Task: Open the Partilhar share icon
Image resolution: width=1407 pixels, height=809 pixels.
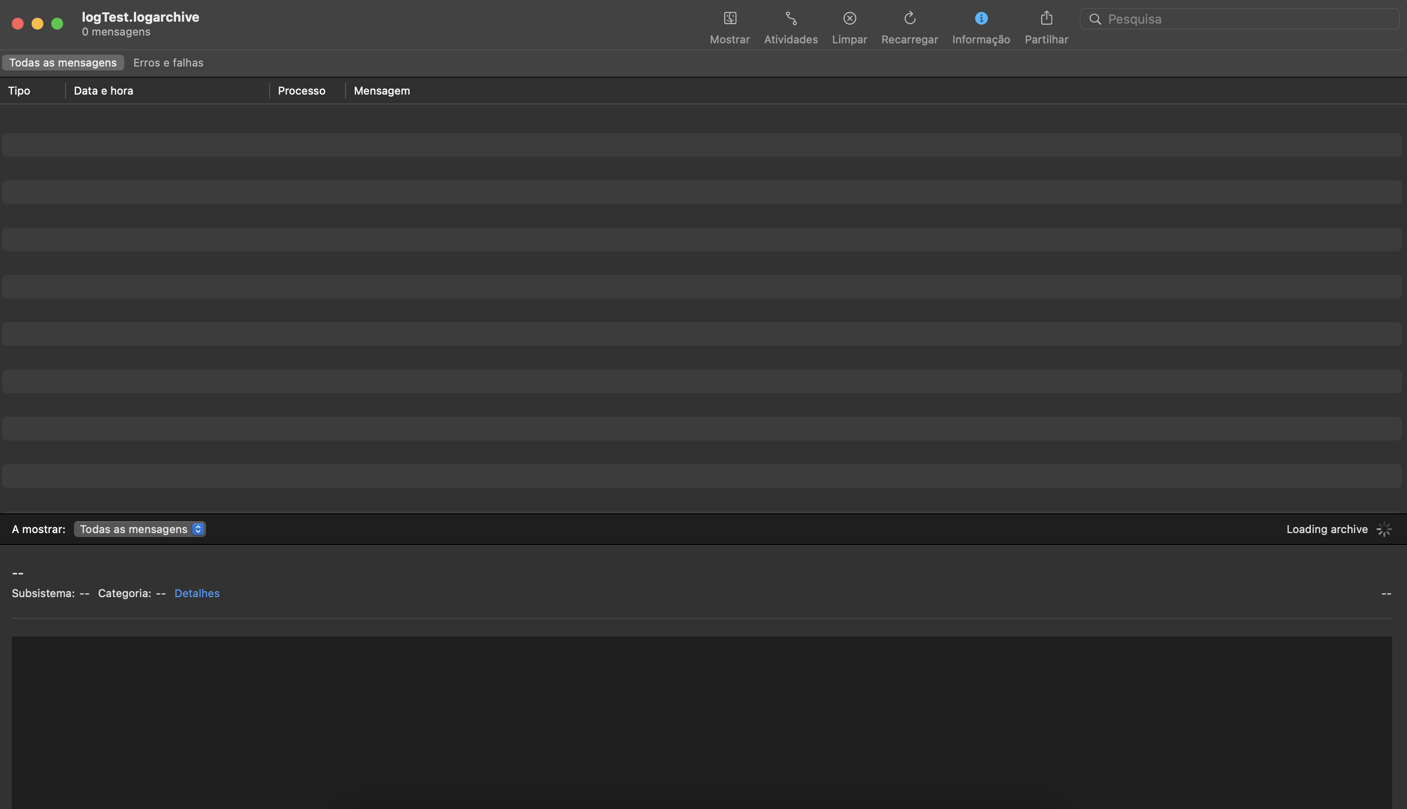Action: point(1046,18)
